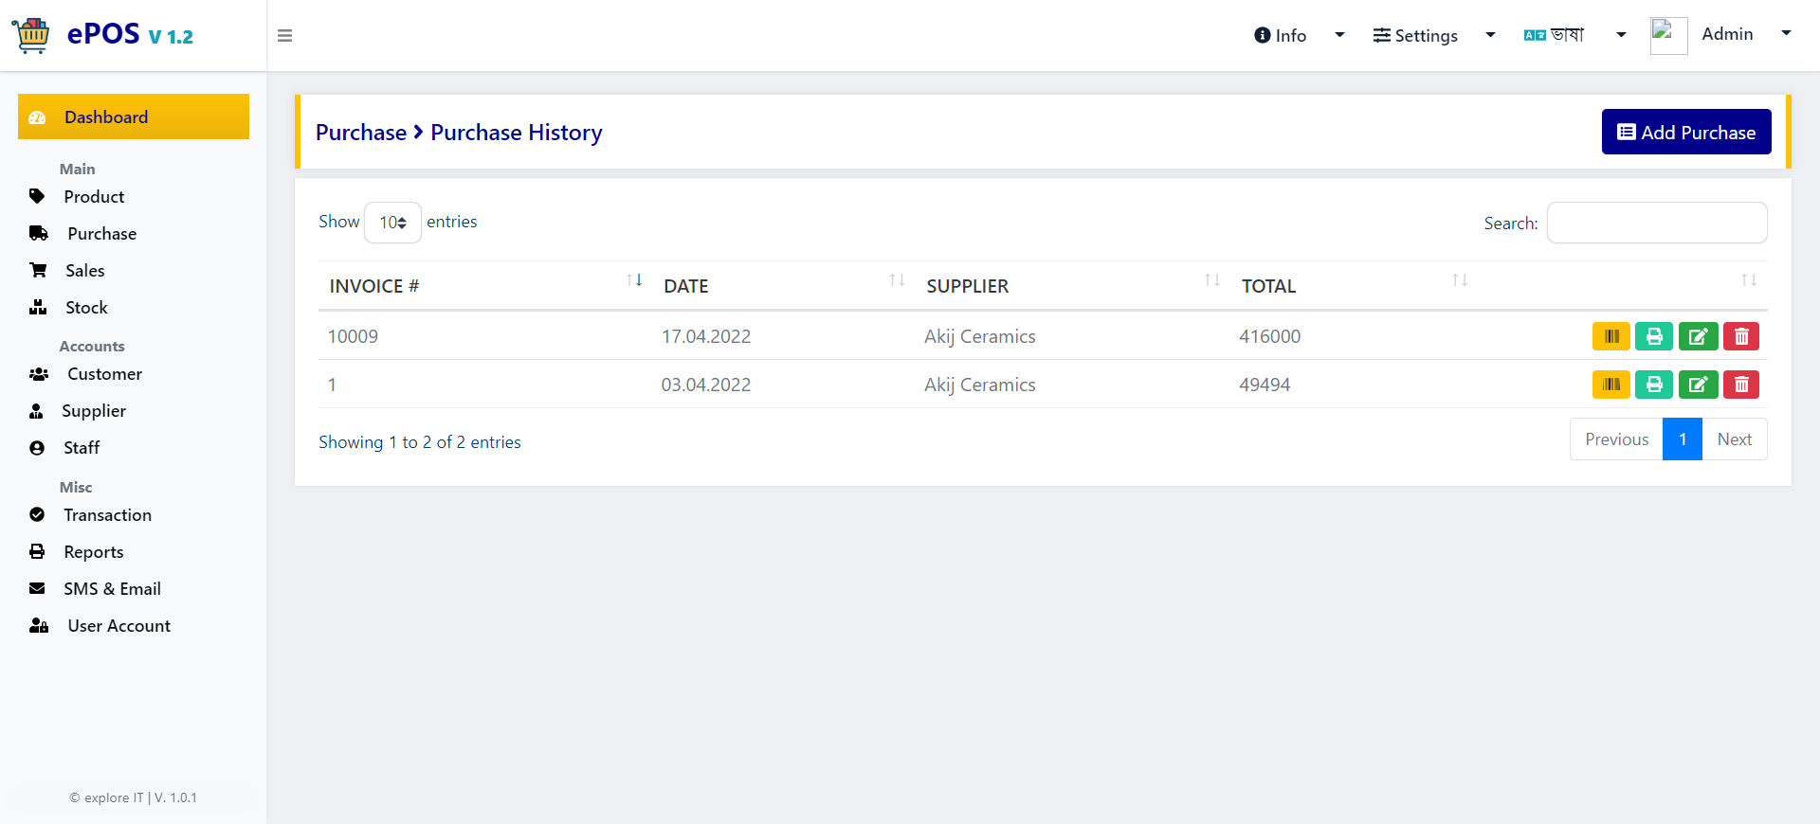This screenshot has width=1820, height=824.
Task: Go to Reports in the sidebar
Action: tap(93, 552)
